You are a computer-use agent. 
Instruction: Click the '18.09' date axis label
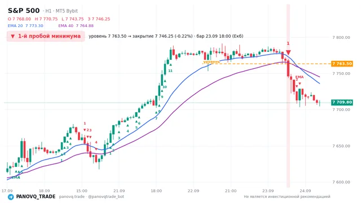(44, 191)
